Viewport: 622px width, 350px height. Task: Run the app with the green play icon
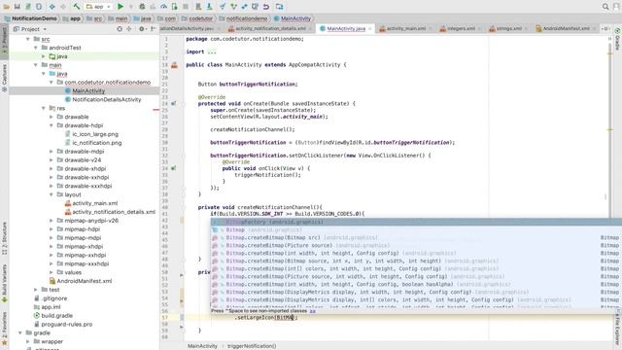121,7
